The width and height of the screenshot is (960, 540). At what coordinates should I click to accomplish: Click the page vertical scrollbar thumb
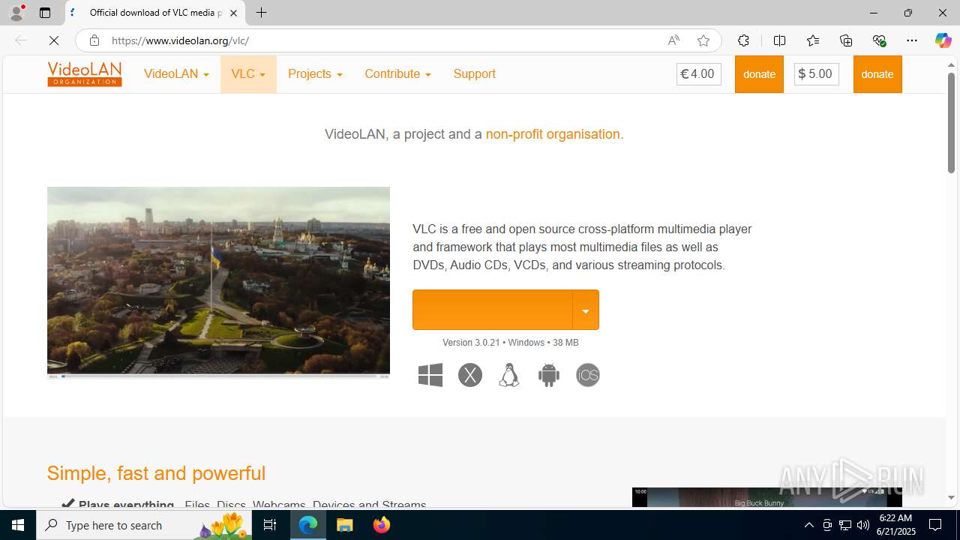click(x=951, y=123)
